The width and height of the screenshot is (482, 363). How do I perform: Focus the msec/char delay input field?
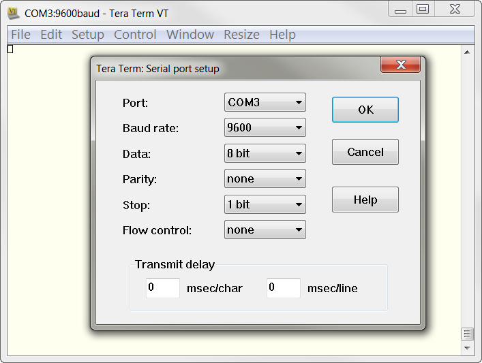(162, 288)
